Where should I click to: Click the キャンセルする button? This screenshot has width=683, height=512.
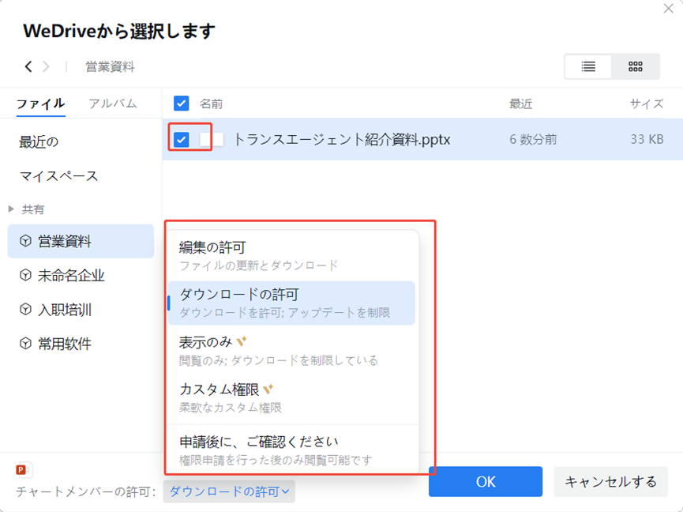[x=610, y=481]
